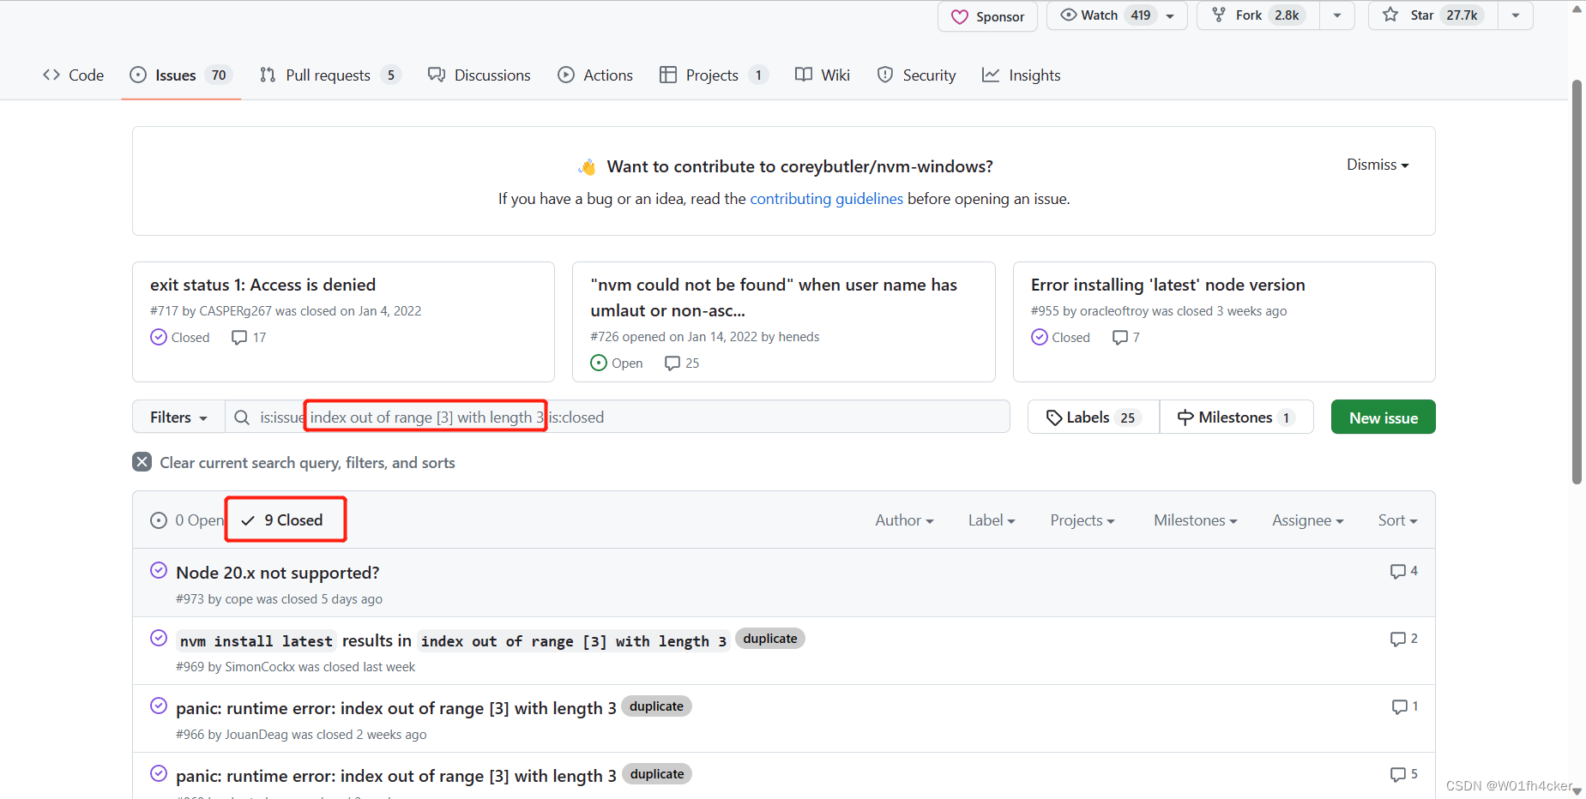Viewport: 1586px width, 799px height.
Task: Expand the Projects filter dropdown
Action: point(1082,520)
